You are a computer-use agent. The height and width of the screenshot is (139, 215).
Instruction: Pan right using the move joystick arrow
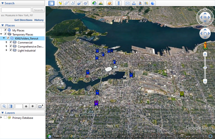209,33
